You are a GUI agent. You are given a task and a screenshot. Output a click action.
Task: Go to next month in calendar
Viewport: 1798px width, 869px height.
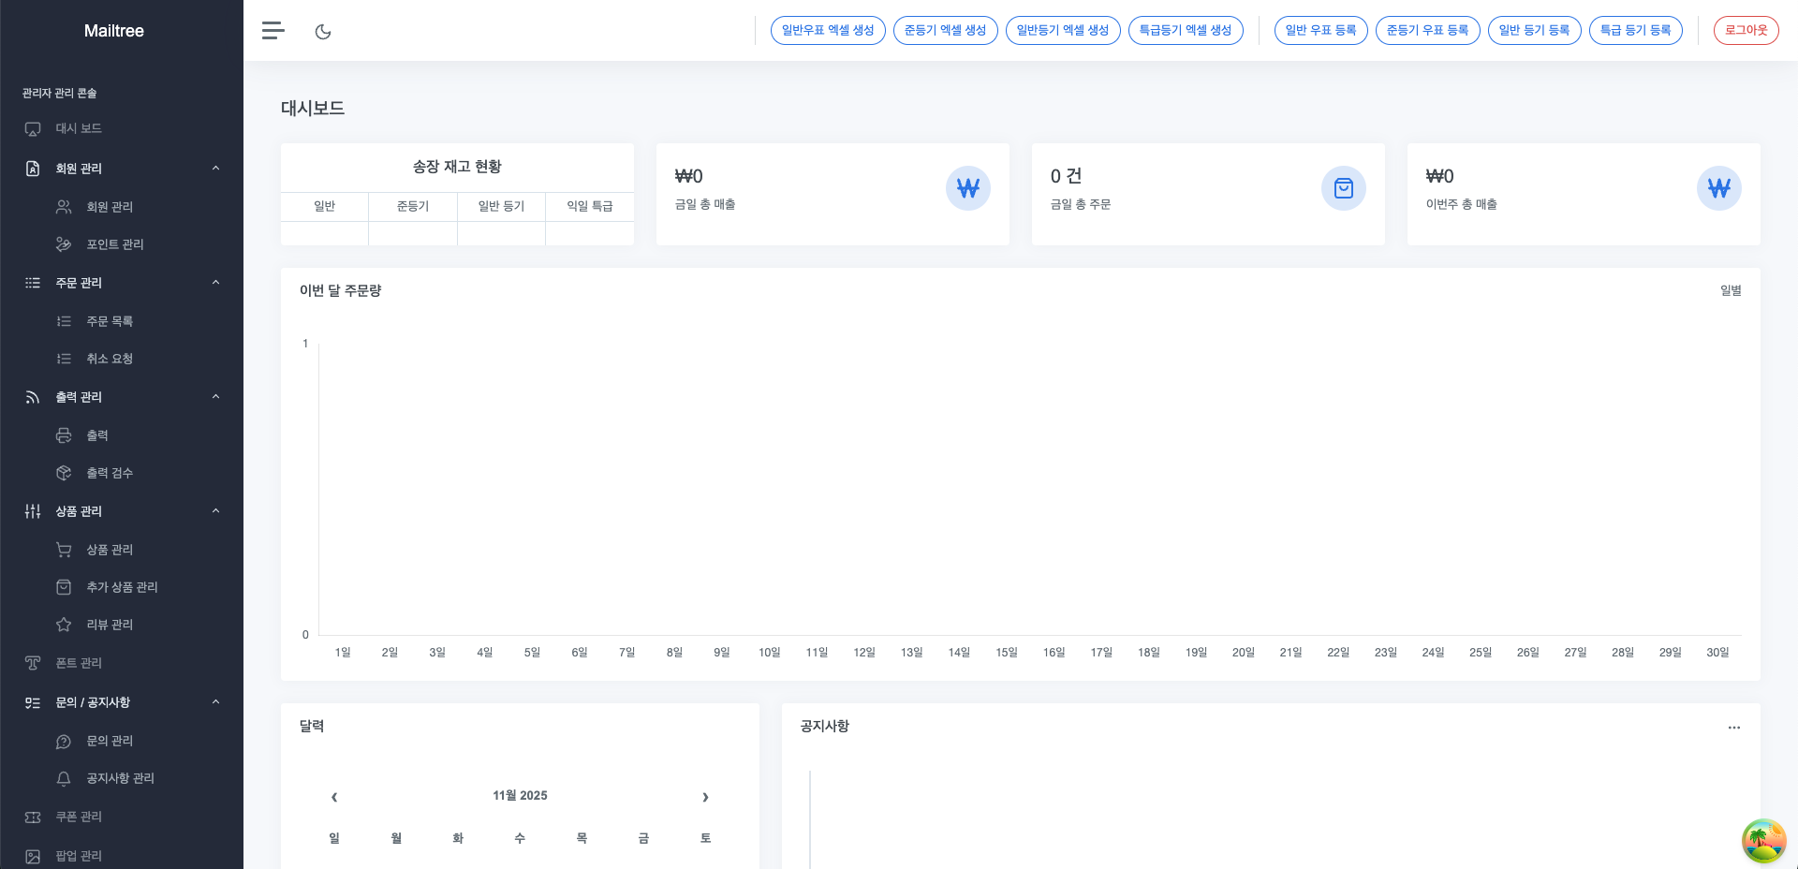[x=705, y=797]
